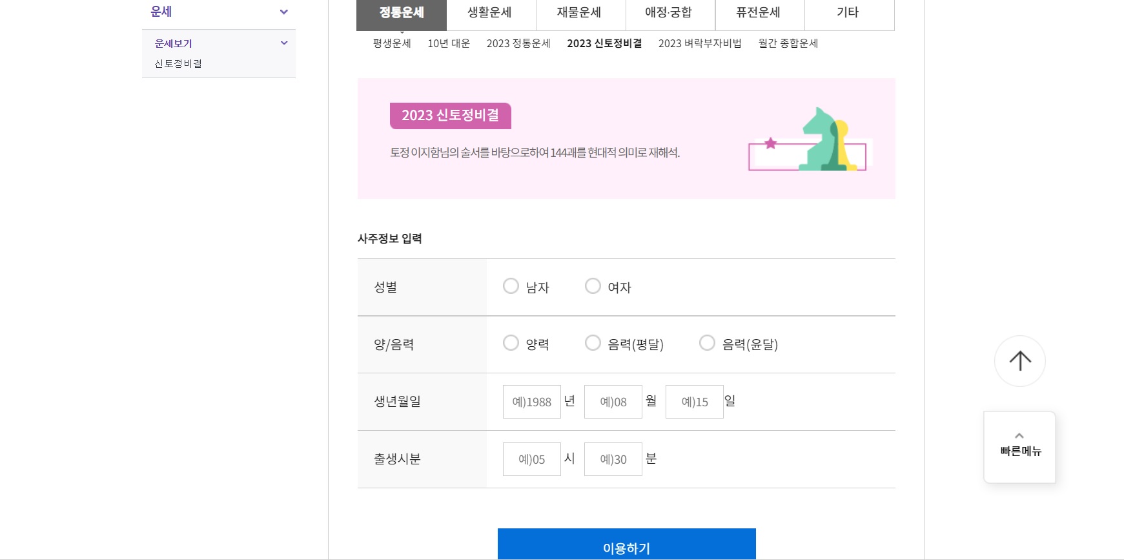
Task: Select 여자 gender option
Action: pyautogui.click(x=593, y=286)
